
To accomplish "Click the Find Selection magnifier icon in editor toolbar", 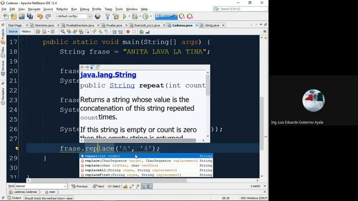I will 63,32.
